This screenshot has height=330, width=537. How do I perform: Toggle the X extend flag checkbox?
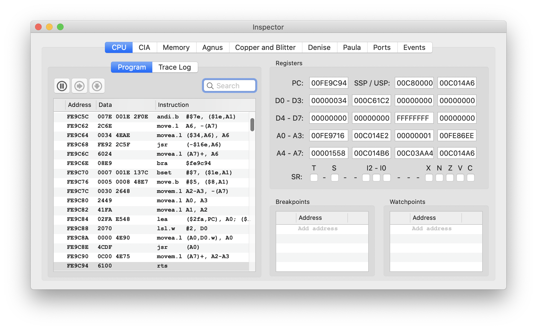click(x=429, y=178)
